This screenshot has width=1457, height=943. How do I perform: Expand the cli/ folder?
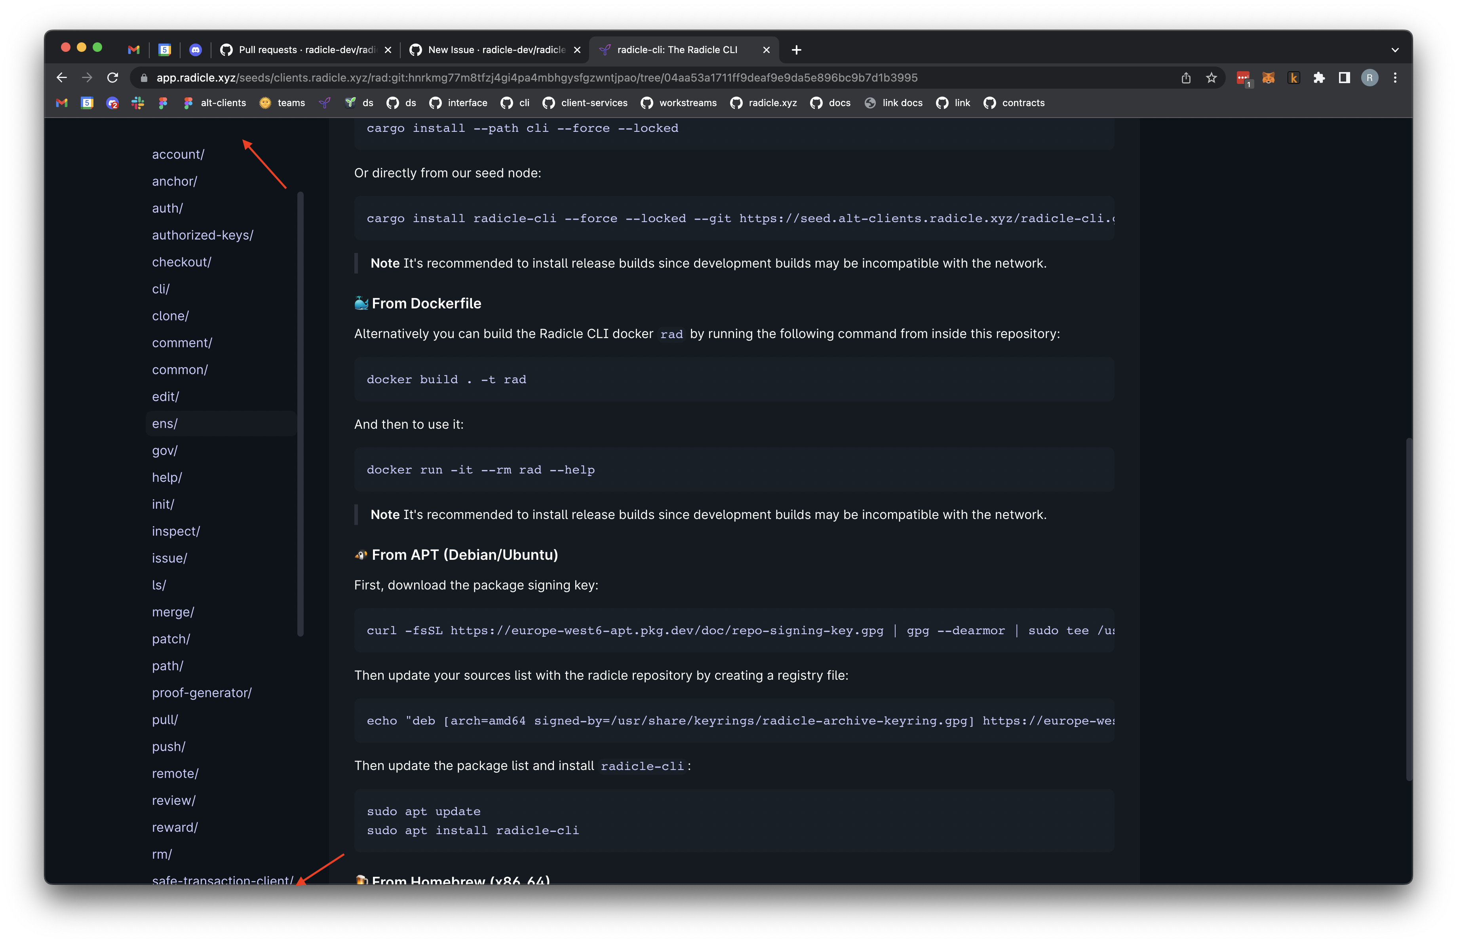tap(160, 289)
